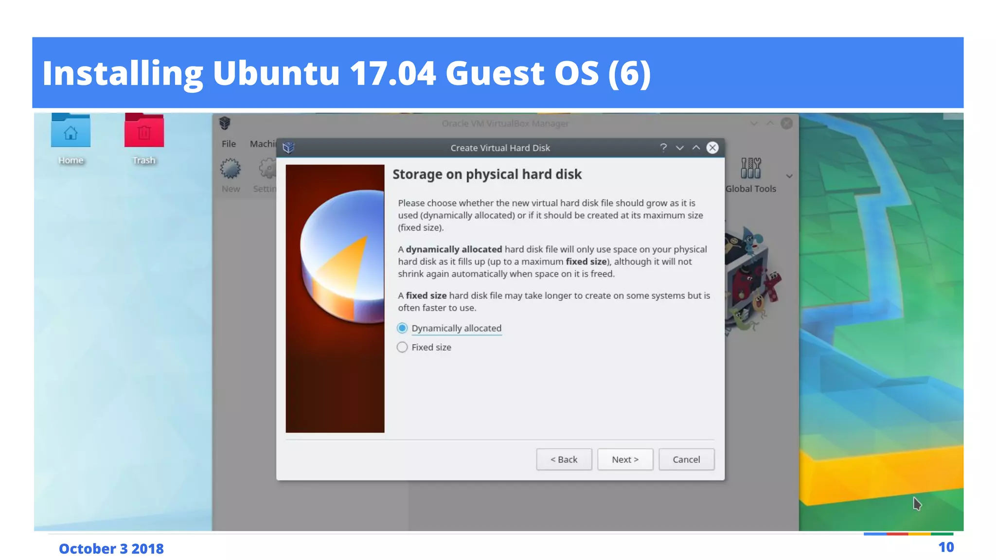Proceed with the Next > button
Viewport: 996px width, 560px height.
(625, 459)
